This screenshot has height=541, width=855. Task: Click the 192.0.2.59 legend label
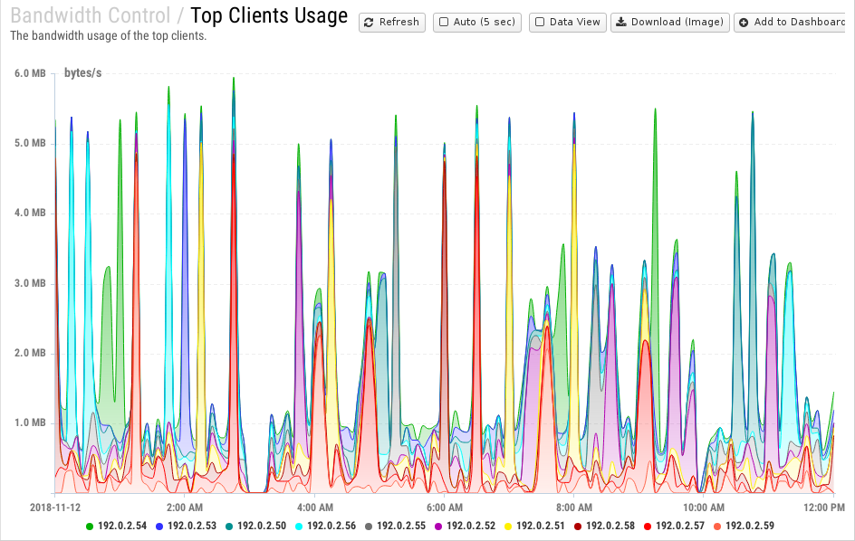pos(750,526)
